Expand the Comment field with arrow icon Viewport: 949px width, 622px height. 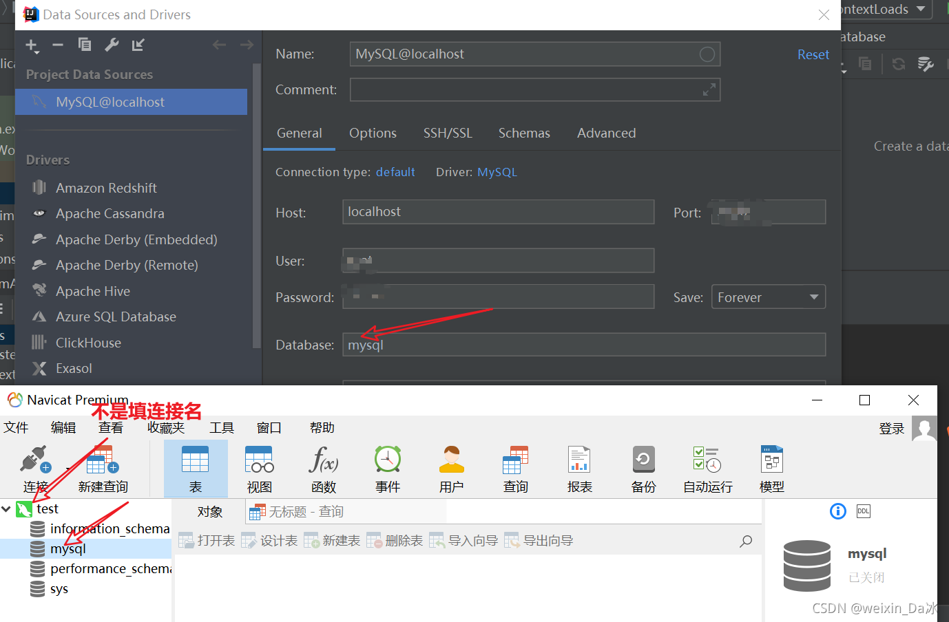[709, 89]
